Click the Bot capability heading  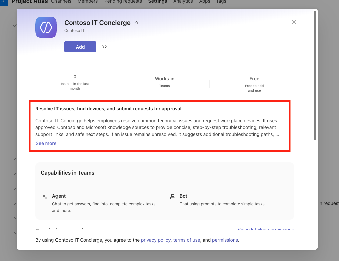(183, 196)
